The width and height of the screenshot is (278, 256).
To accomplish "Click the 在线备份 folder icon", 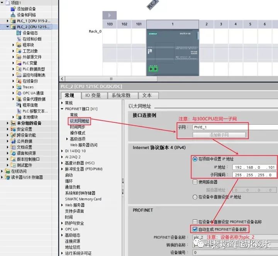I will point(19,81).
